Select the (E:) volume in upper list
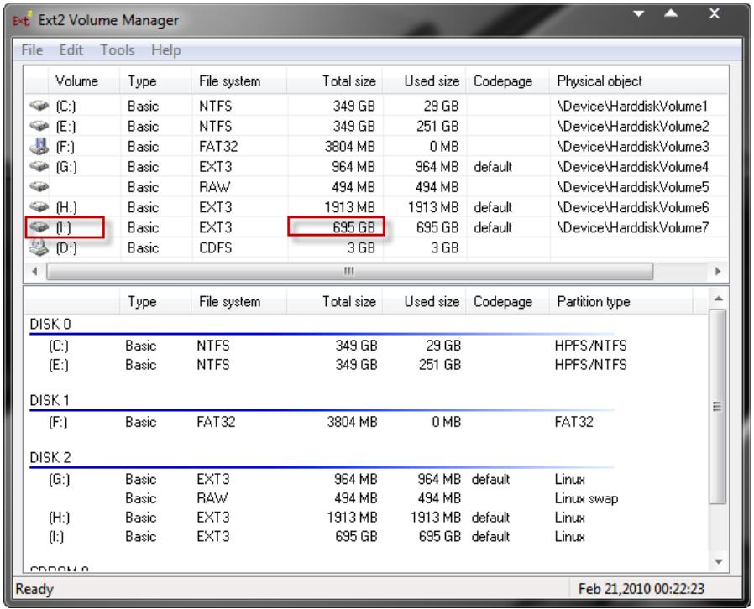The height and width of the screenshot is (609, 754). coord(65,126)
